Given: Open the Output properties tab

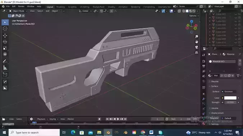Looking at the screenshot, I should pyautogui.click(x=203, y=66).
